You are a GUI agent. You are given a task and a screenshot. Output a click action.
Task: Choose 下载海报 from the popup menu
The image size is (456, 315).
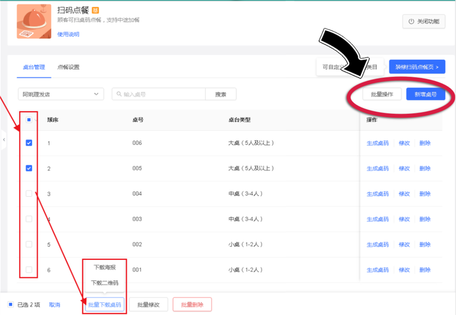coord(104,268)
